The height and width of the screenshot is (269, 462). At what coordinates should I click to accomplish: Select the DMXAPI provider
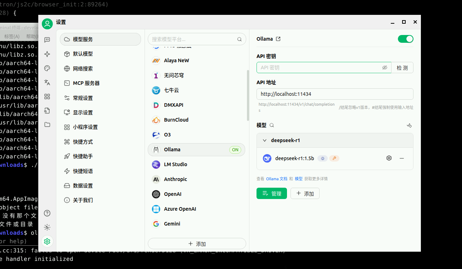click(196, 105)
